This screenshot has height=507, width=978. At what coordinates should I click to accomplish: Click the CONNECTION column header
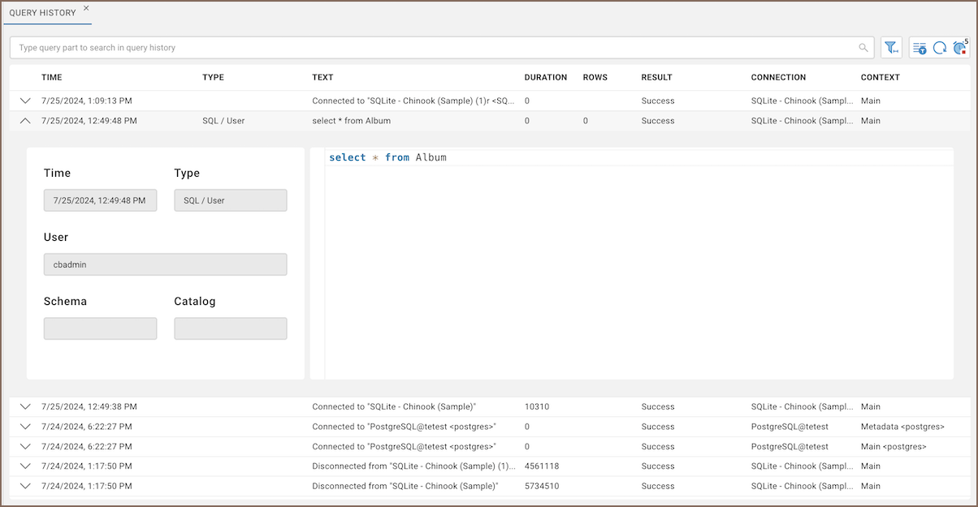click(778, 78)
